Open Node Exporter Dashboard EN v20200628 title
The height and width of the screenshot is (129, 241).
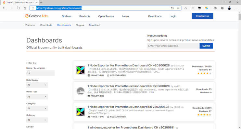(128, 107)
